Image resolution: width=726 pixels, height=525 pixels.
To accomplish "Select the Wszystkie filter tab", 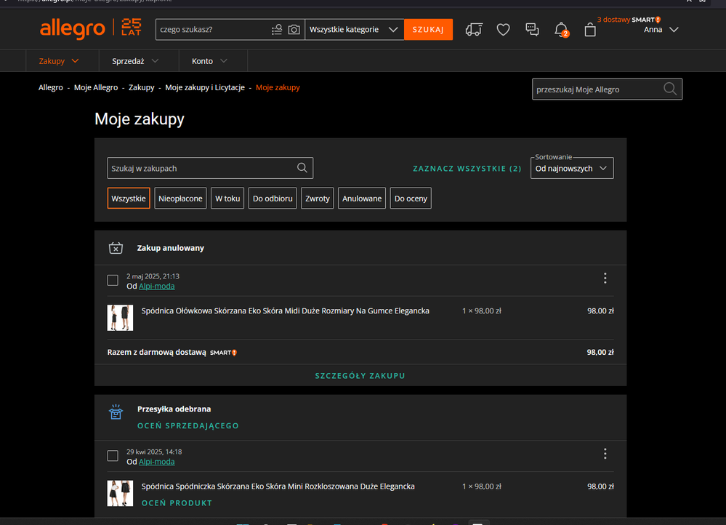I will coord(129,199).
